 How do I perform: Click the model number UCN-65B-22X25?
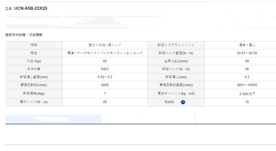pos(31,8)
